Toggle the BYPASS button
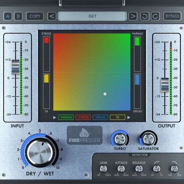This screenshot has width=184, height=184. point(172,16)
